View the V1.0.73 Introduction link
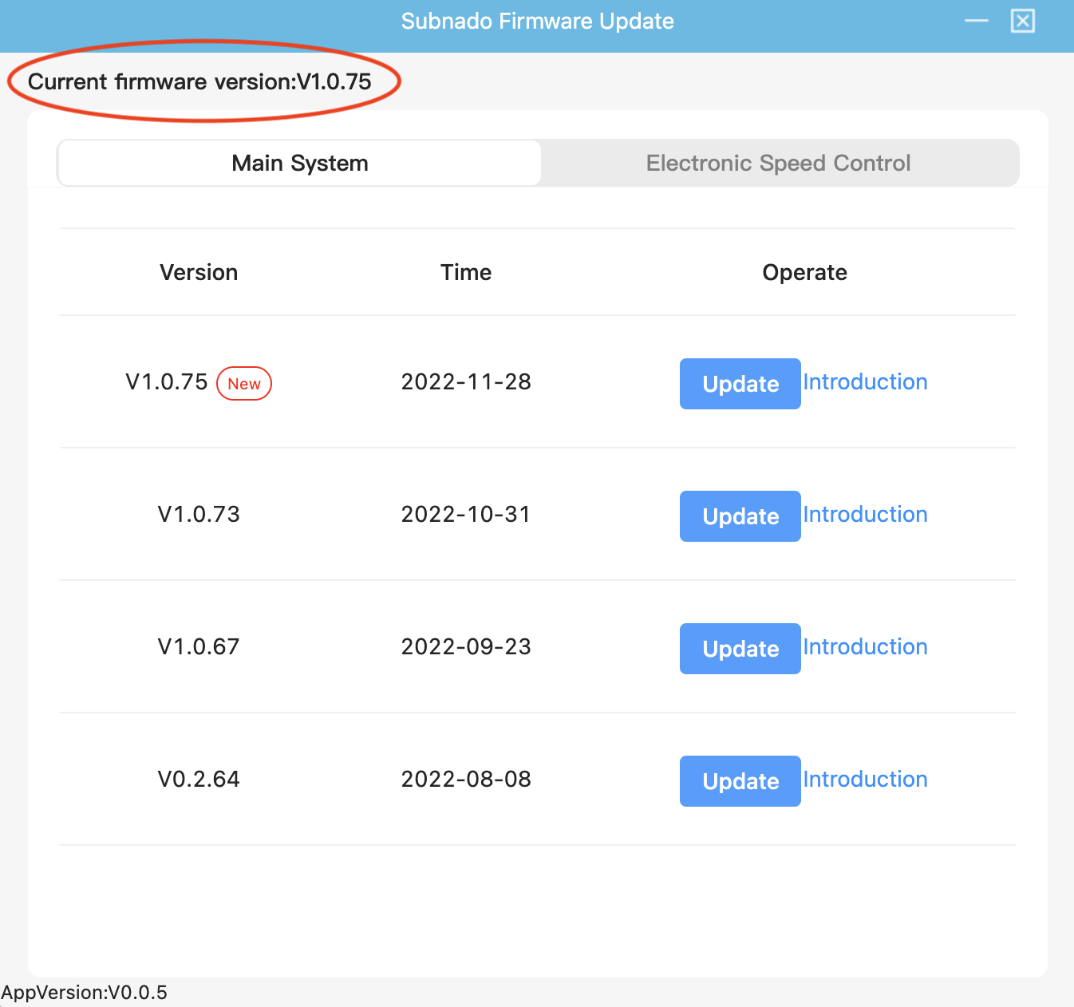 click(x=865, y=515)
